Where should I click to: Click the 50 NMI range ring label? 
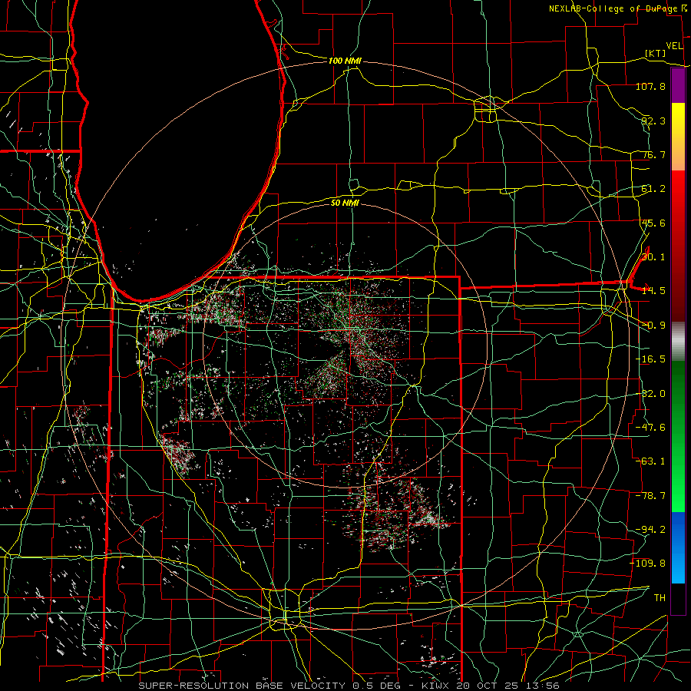click(x=345, y=203)
